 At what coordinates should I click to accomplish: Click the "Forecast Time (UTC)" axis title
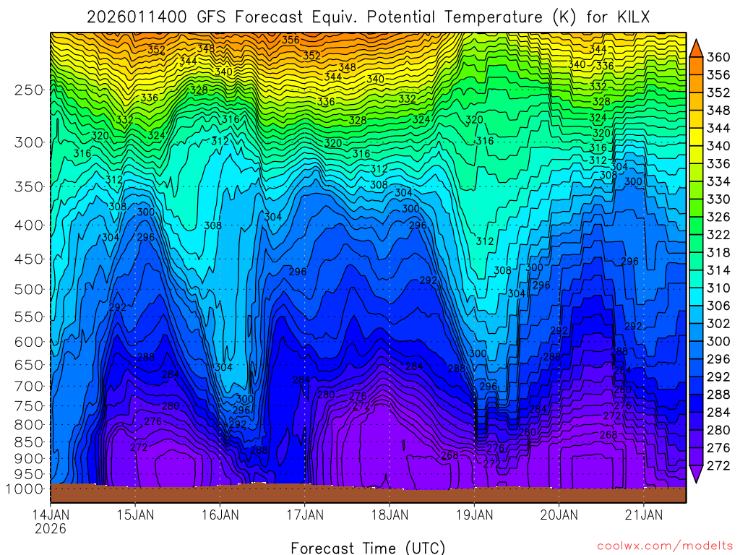368,548
